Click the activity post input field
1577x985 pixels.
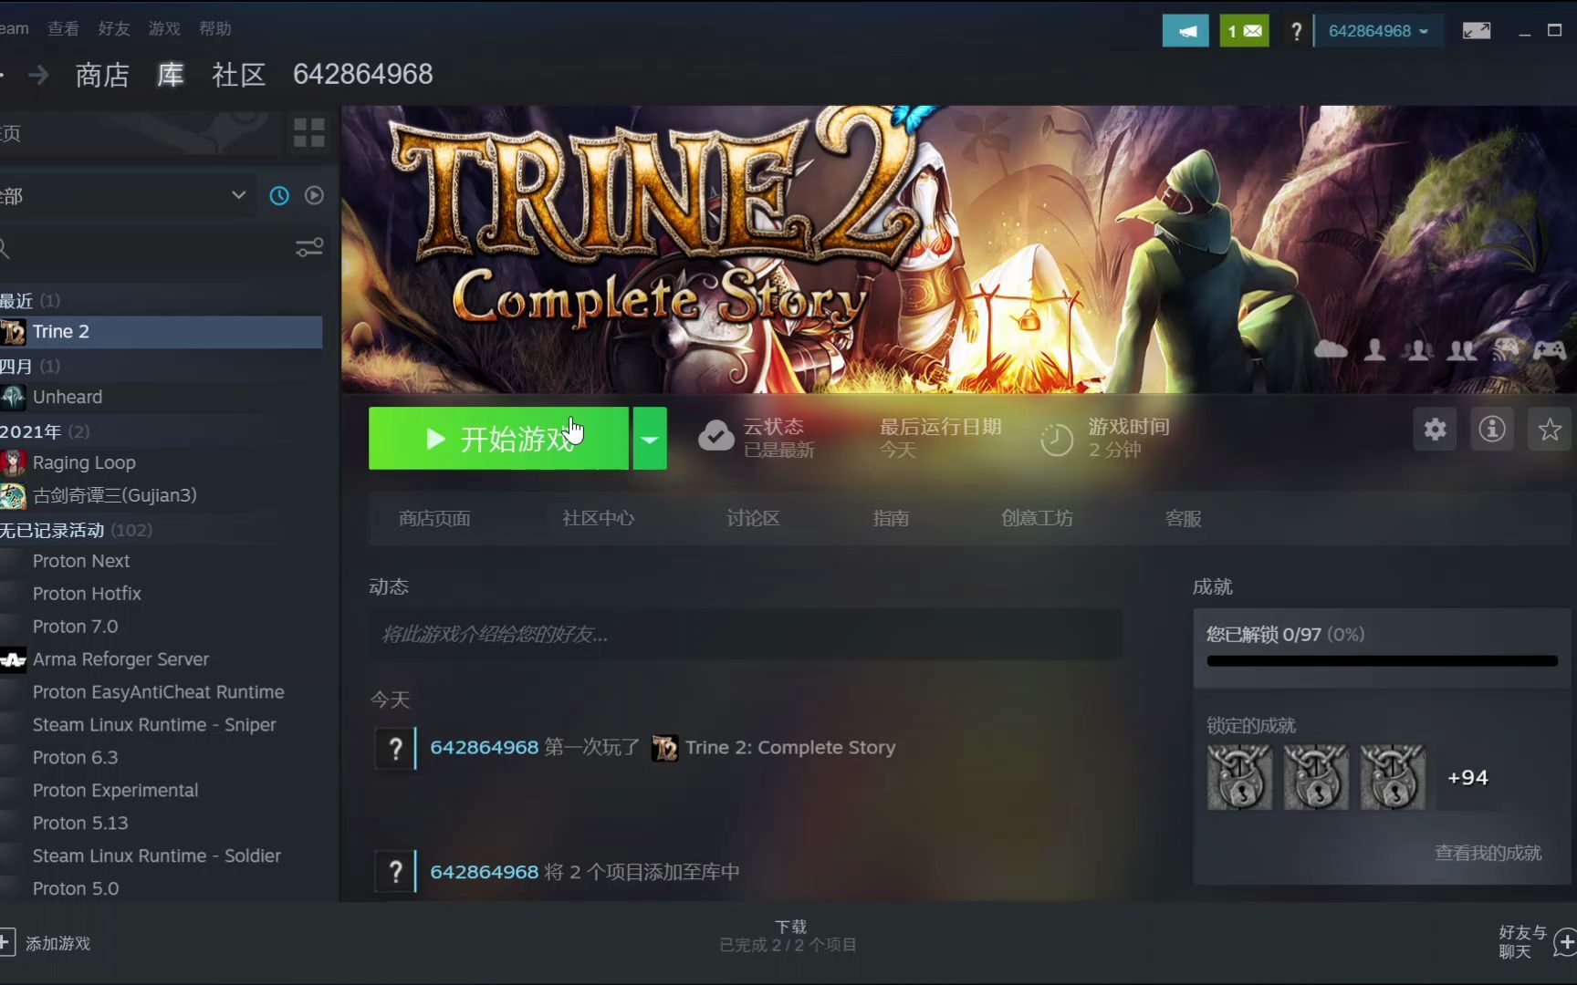pos(746,635)
